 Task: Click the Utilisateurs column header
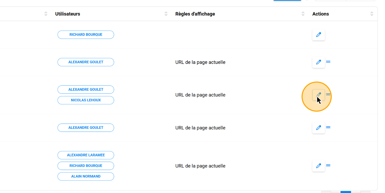tap(68, 14)
